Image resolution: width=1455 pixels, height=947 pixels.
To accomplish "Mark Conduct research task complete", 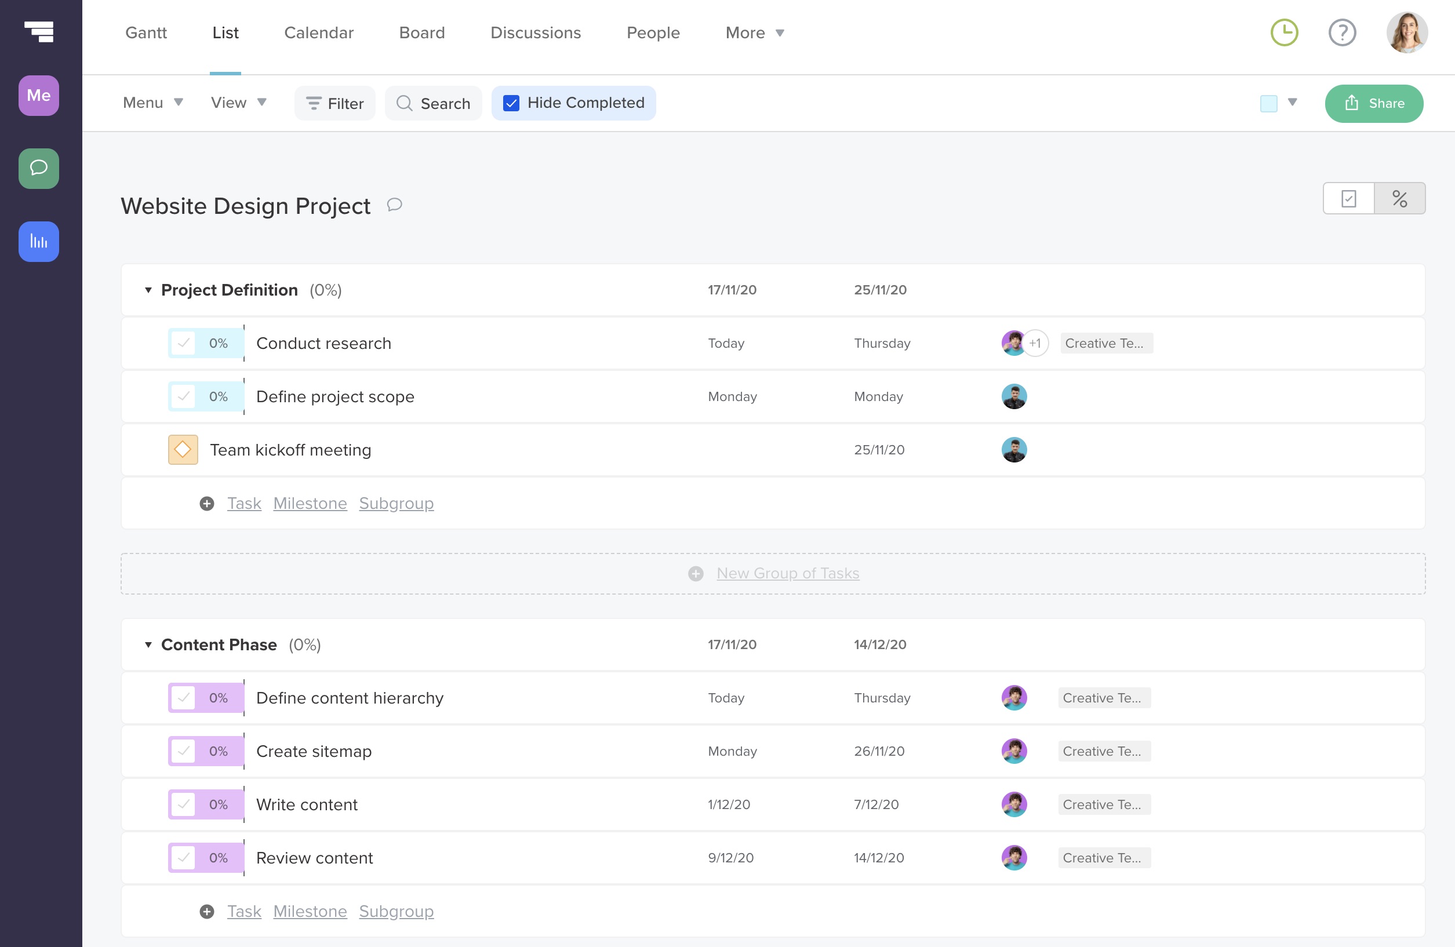I will pyautogui.click(x=183, y=343).
